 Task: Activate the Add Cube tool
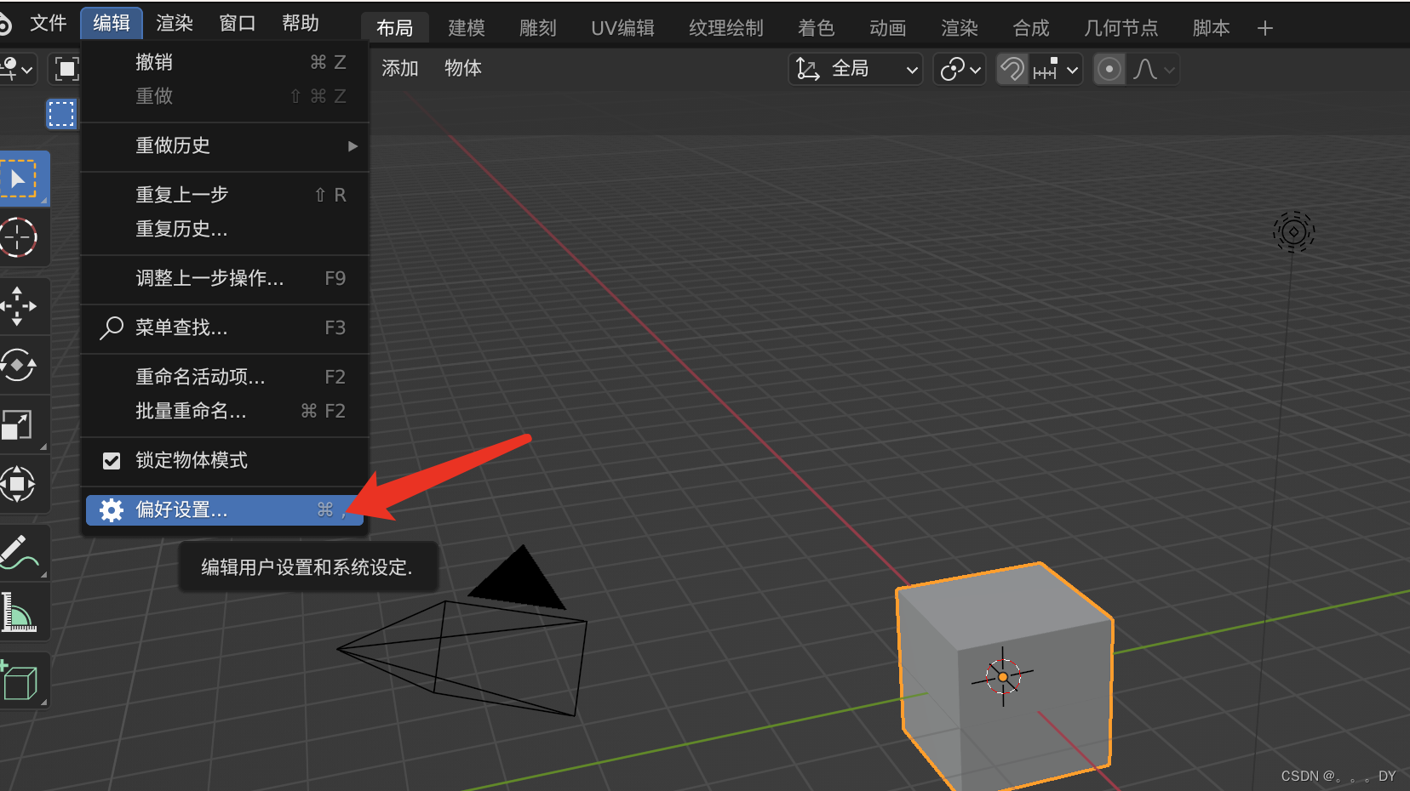coord(20,680)
